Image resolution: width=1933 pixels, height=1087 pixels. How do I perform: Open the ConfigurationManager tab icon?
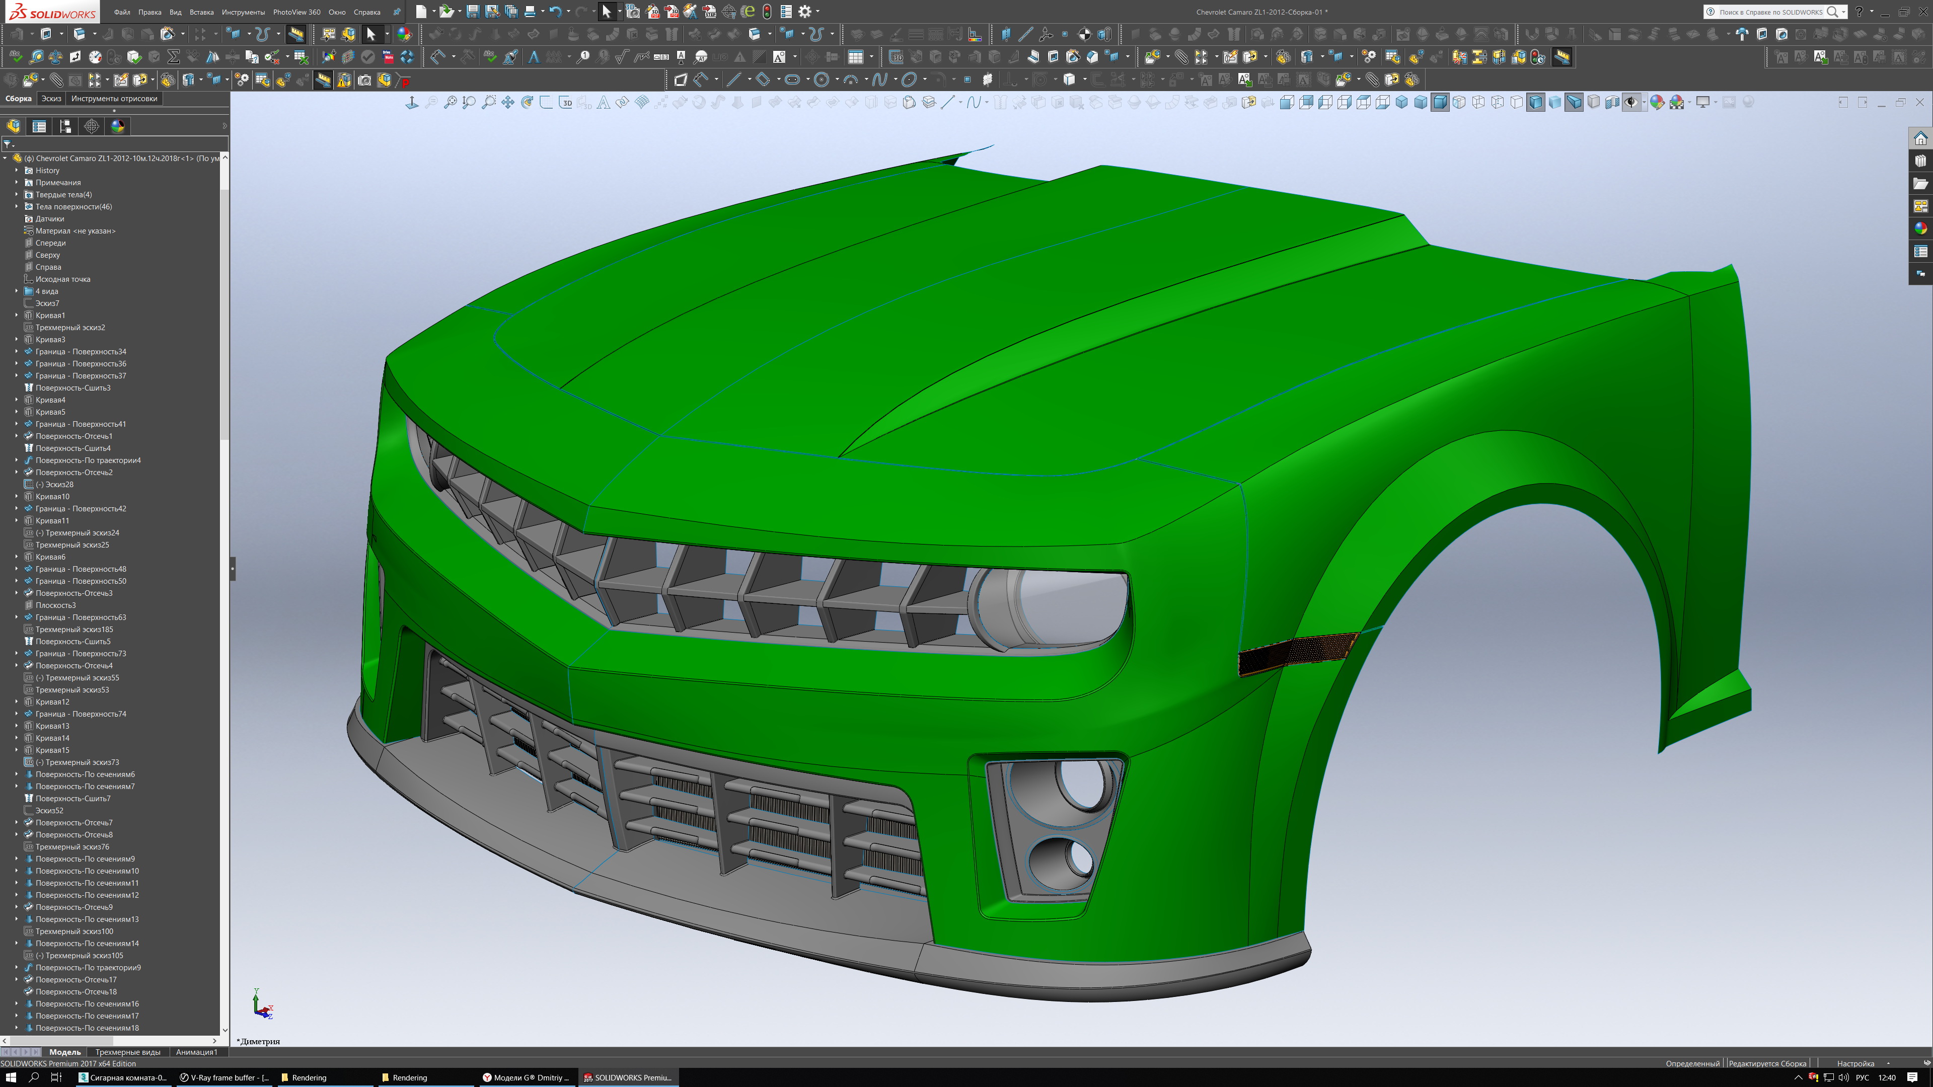pyautogui.click(x=65, y=126)
